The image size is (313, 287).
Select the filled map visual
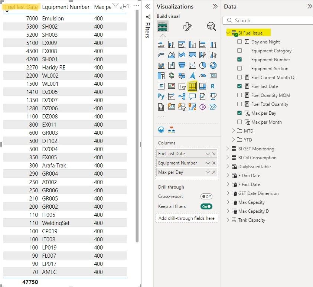pos(182,76)
